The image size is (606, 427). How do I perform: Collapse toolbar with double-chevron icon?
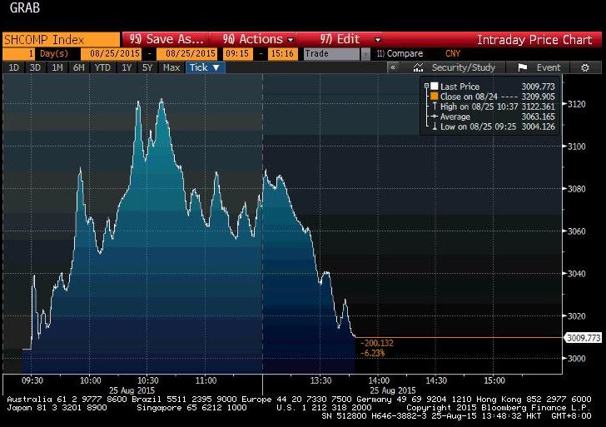[394, 67]
